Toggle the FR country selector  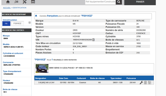[6, 23]
